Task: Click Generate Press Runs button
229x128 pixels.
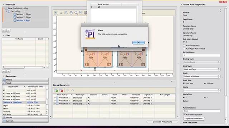Action: (x=162, y=122)
